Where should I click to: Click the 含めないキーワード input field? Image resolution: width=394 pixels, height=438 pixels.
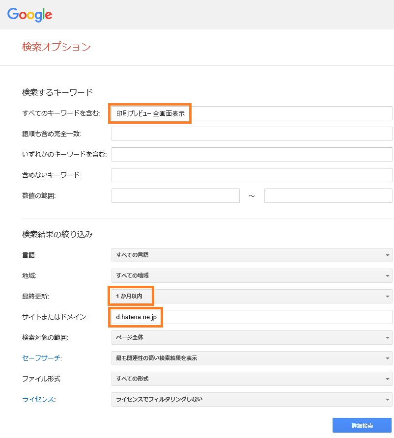[x=252, y=175]
